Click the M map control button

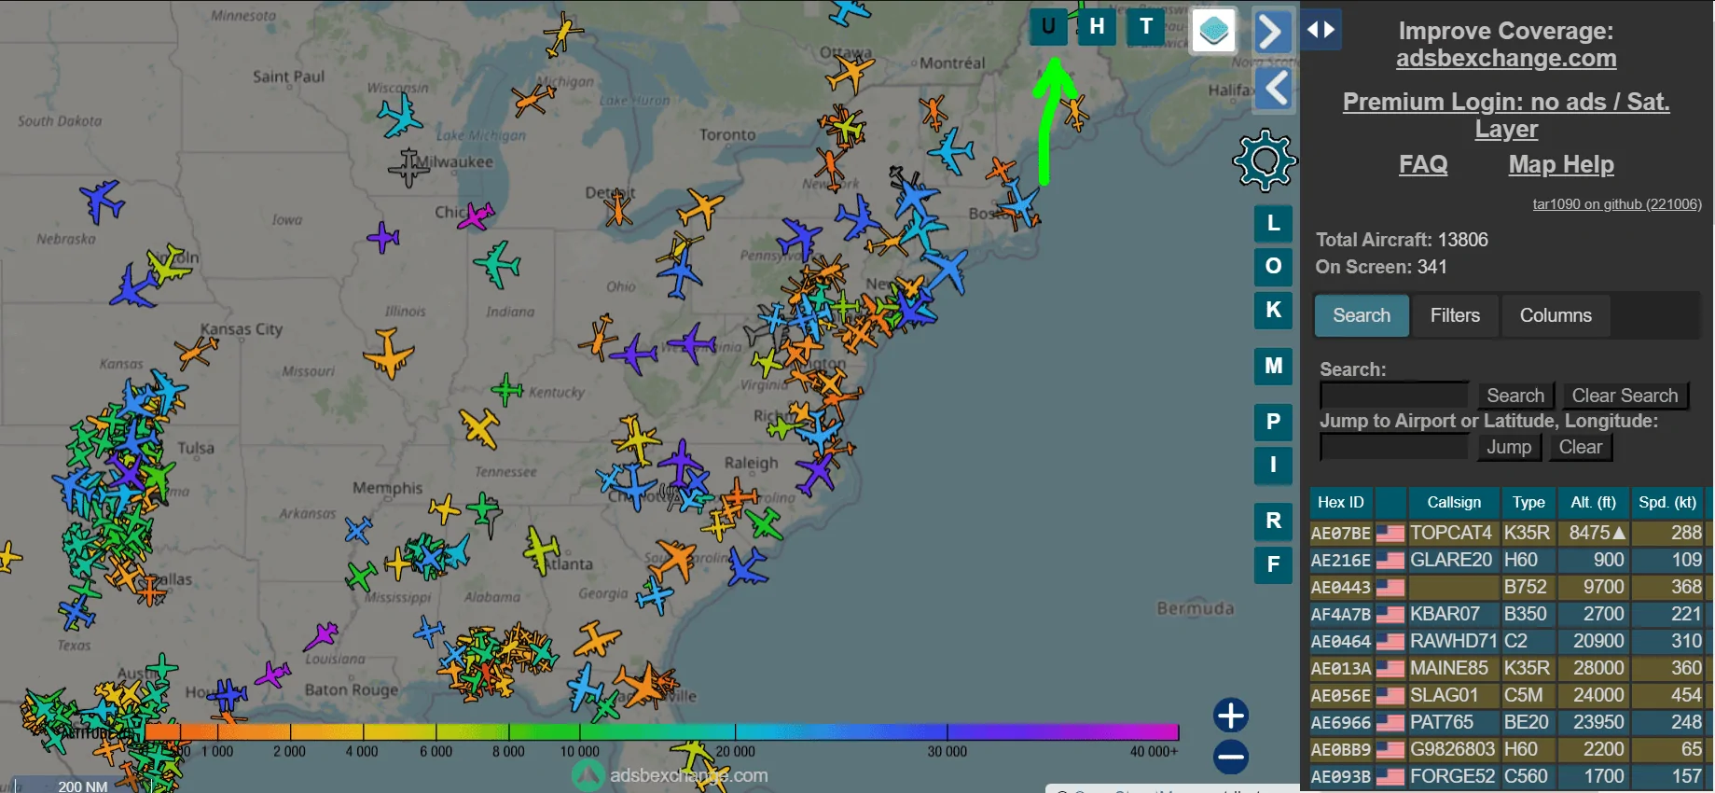pos(1273,366)
